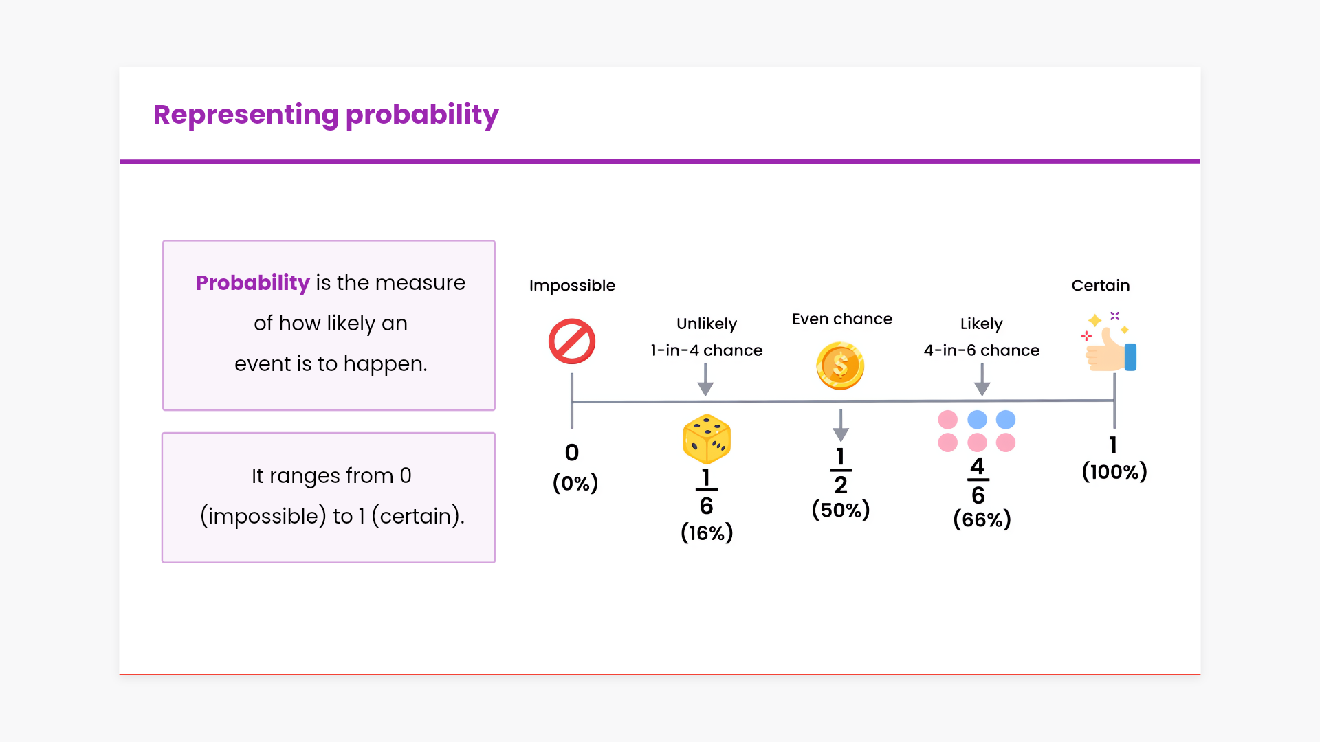The image size is (1320, 742).
Task: Click the thumbs up icon
Action: pos(1110,346)
